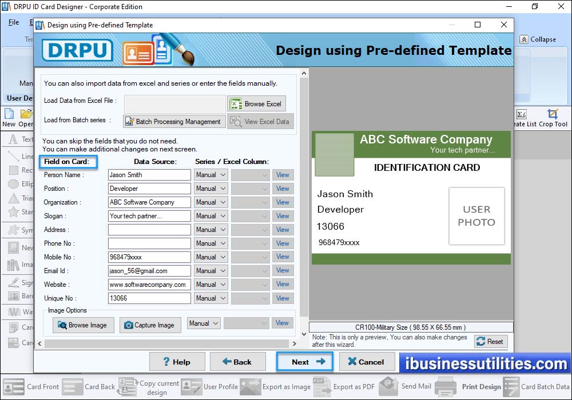572x400 pixels.
Task: Open the Person Name Manual dropdown
Action: tap(210, 174)
